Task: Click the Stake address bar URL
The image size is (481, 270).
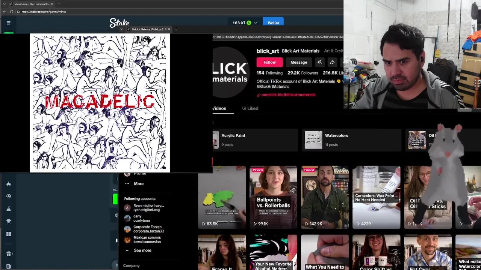Action: (x=44, y=12)
